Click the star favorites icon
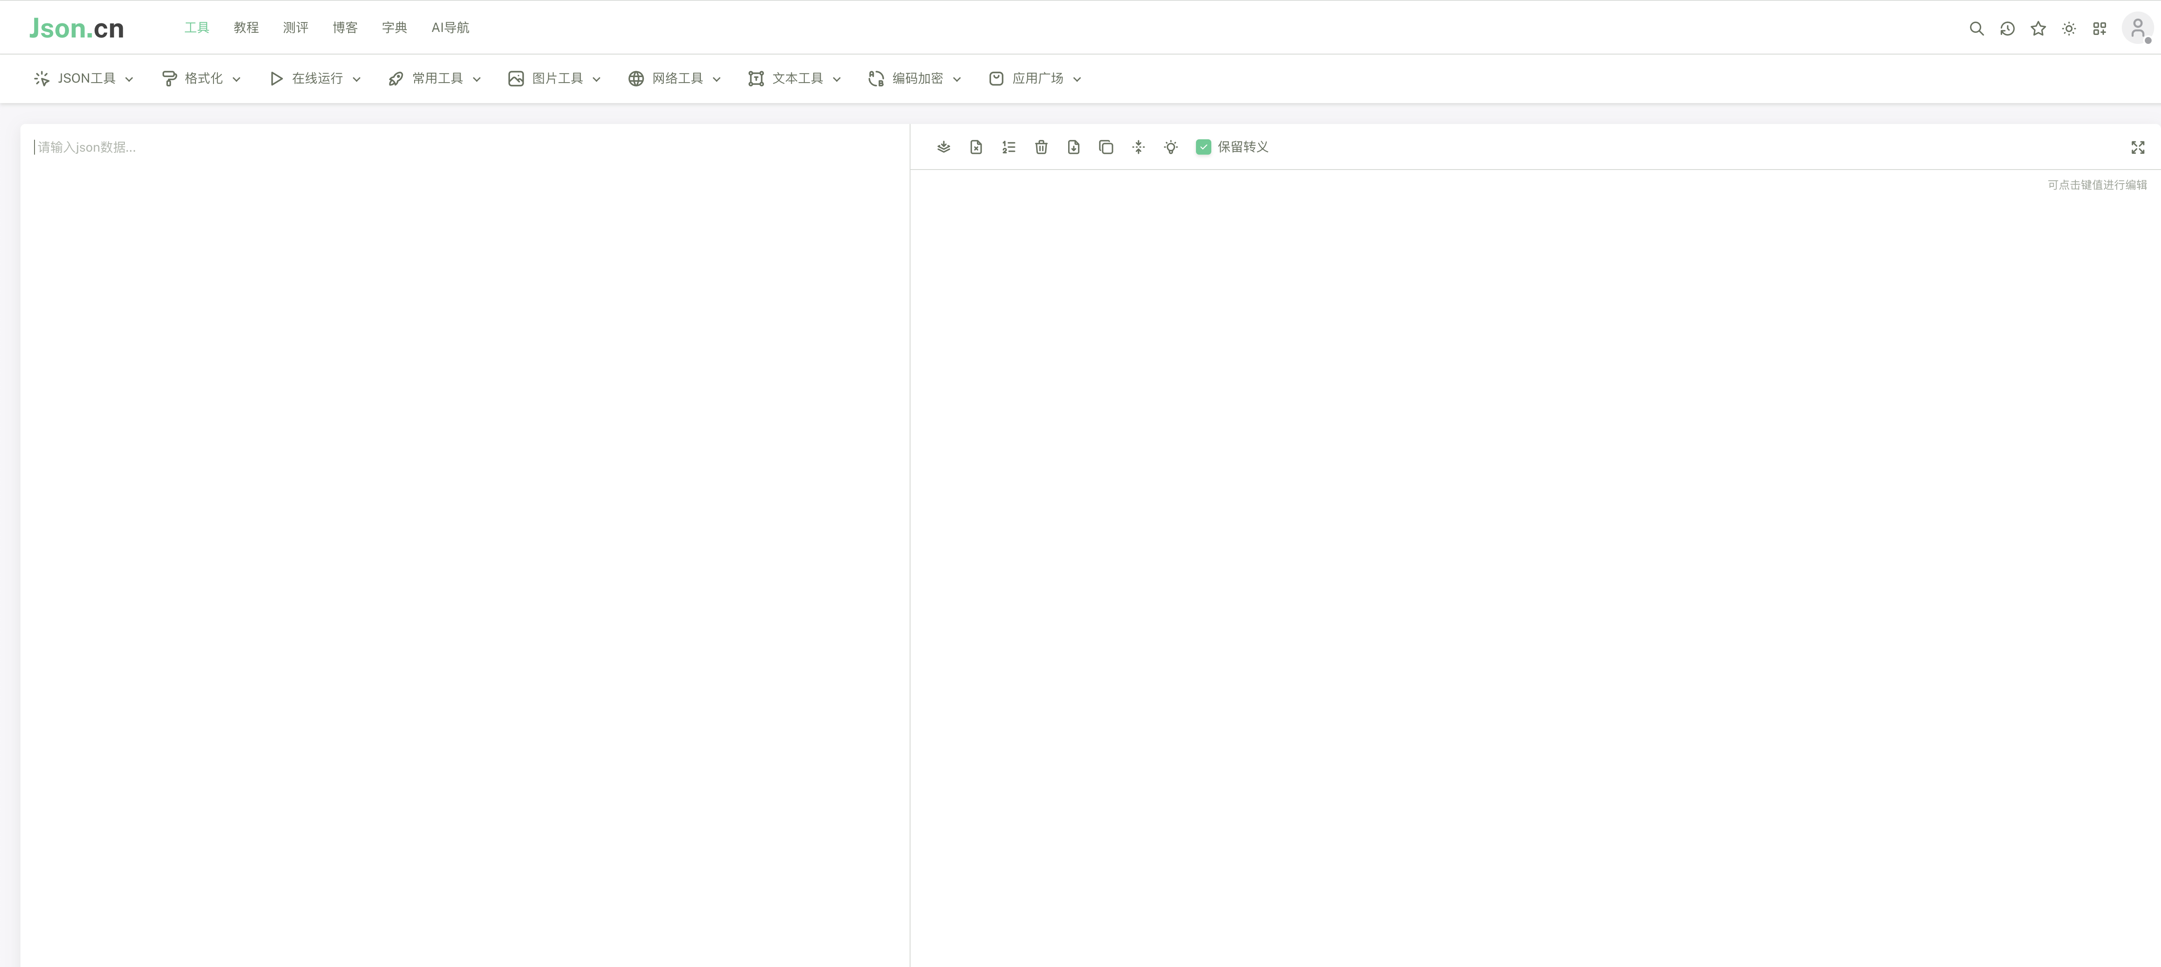This screenshot has height=967, width=2161. (2038, 28)
